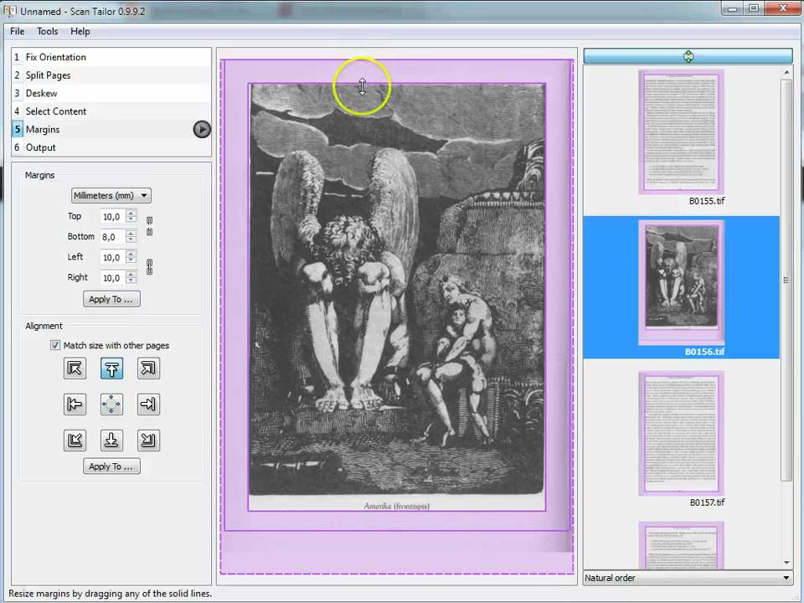
Task: Click the thumbnail scrollbar down arrow
Action: pos(786,563)
